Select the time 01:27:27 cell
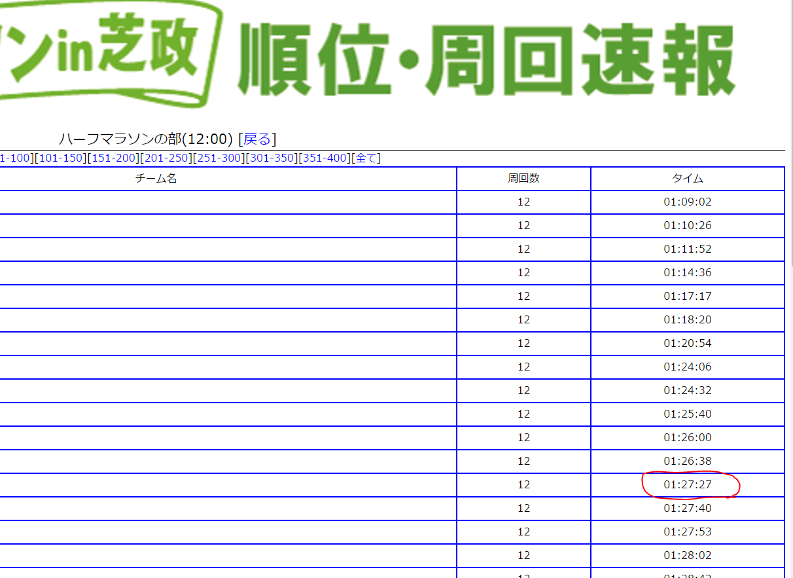Image resolution: width=793 pixels, height=578 pixels. point(688,485)
